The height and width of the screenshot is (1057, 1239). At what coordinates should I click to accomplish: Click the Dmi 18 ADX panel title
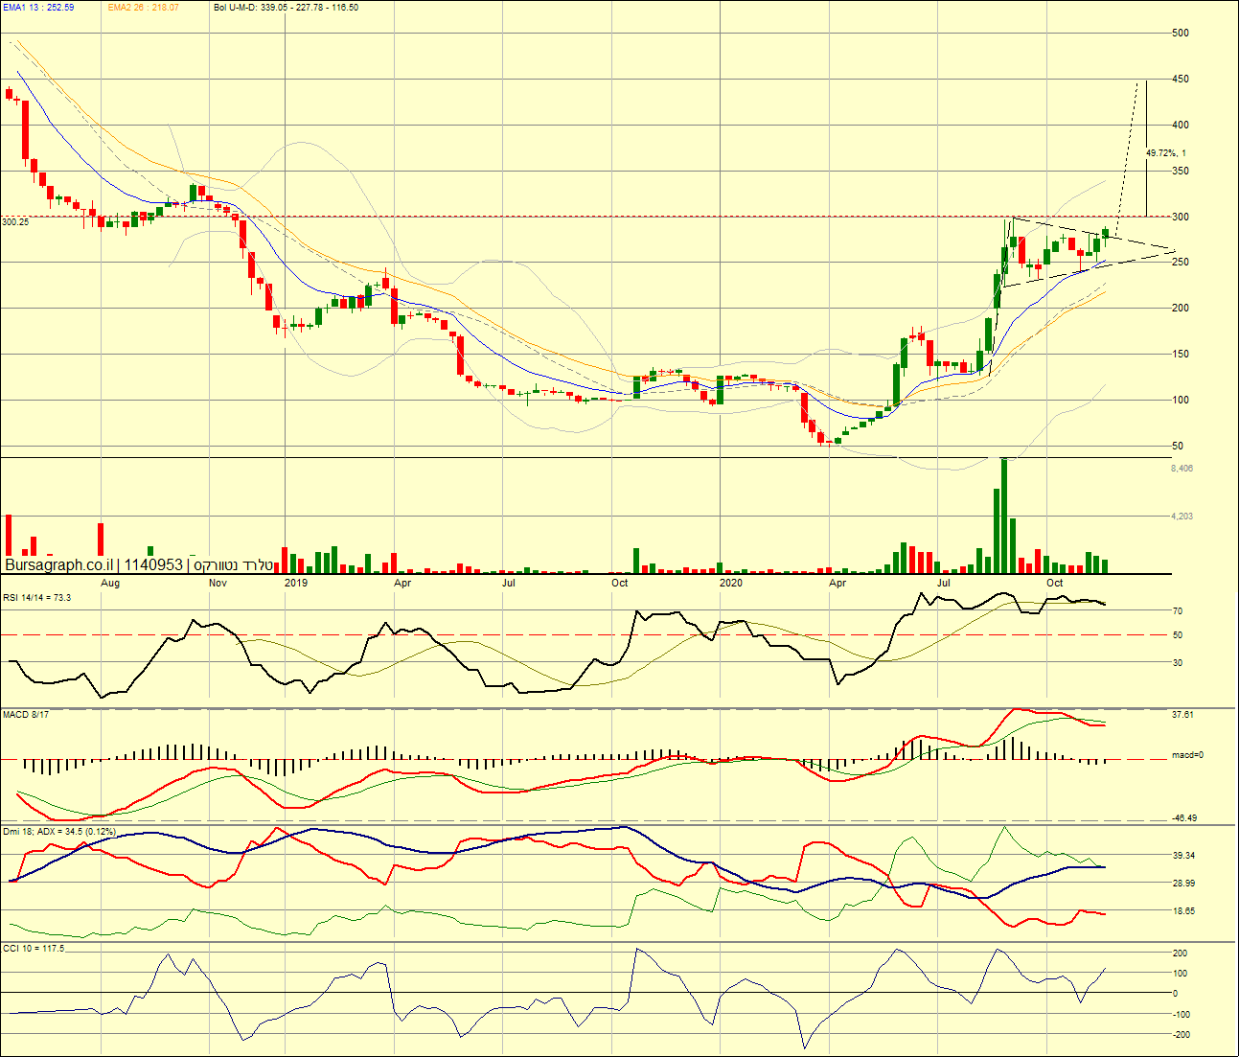coord(59,832)
